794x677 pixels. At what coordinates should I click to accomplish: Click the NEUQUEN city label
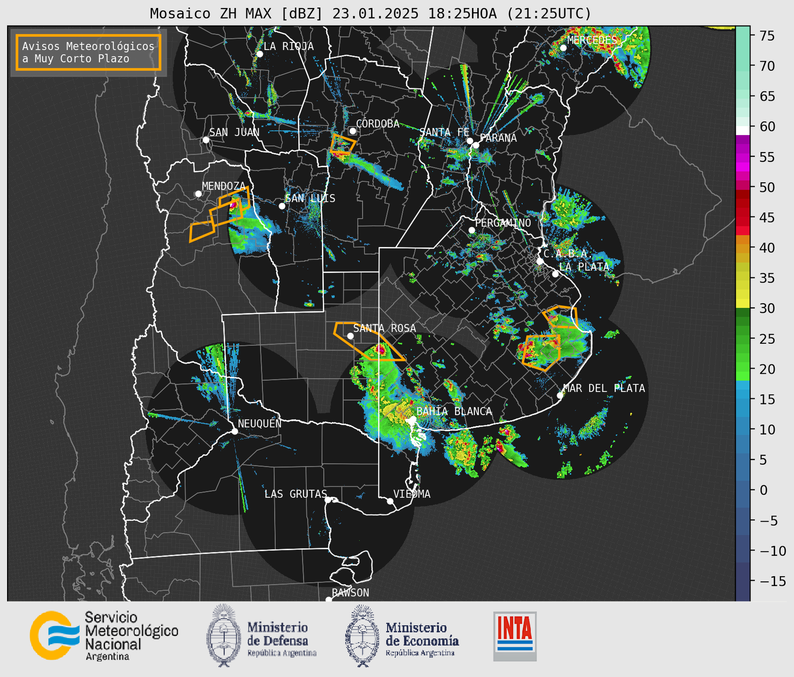pyautogui.click(x=259, y=423)
